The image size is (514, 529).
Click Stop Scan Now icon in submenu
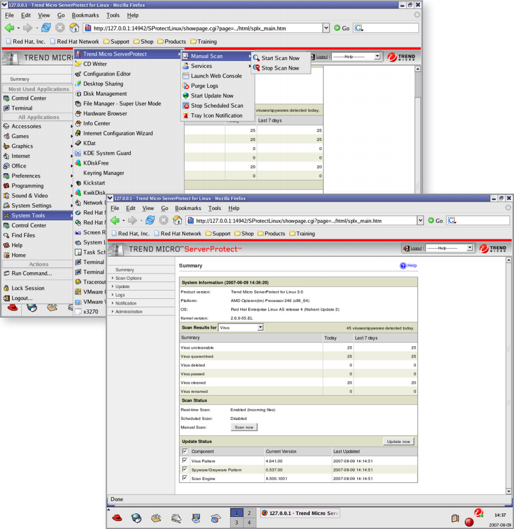[x=257, y=68]
